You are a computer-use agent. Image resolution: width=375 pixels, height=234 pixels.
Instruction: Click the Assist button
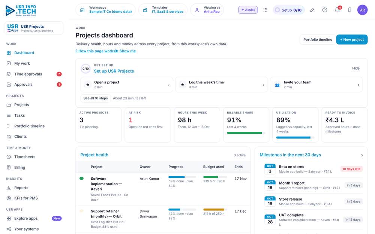tap(248, 10)
